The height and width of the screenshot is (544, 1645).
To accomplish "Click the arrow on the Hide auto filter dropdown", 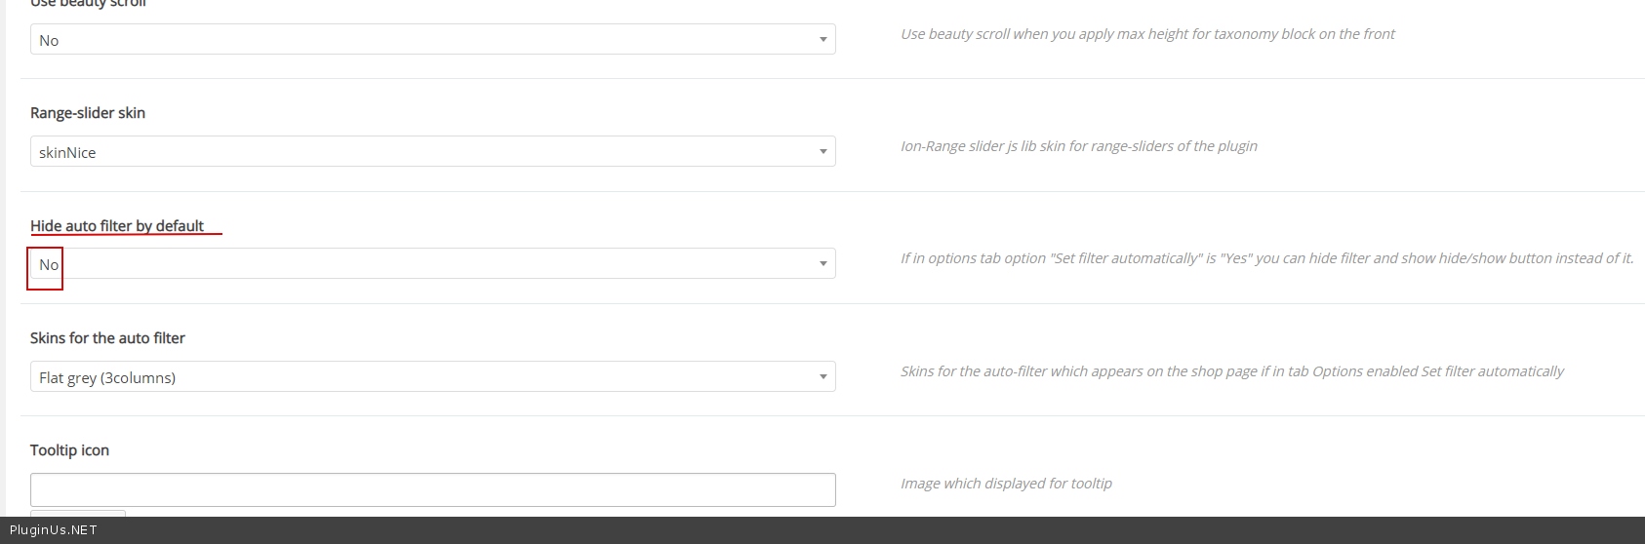I will click(822, 264).
